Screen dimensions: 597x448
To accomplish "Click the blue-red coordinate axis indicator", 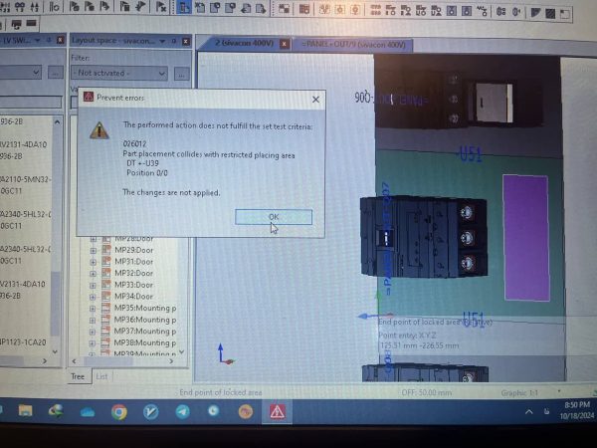I will pyautogui.click(x=226, y=354).
